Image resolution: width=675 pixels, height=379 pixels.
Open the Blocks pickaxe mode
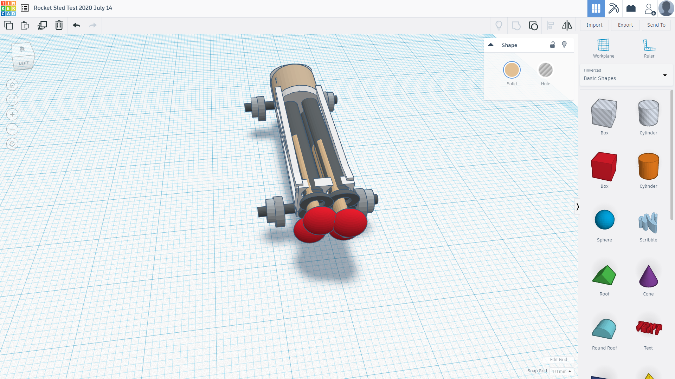coord(613,8)
